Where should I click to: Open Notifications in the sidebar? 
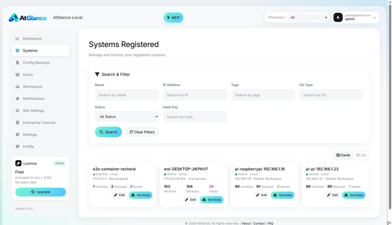click(41, 99)
